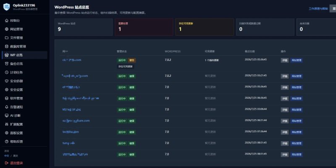Viewport: 336px width, 168px height.
Task: Click the 存在可用更新 tag under first site
Action: click(126, 67)
